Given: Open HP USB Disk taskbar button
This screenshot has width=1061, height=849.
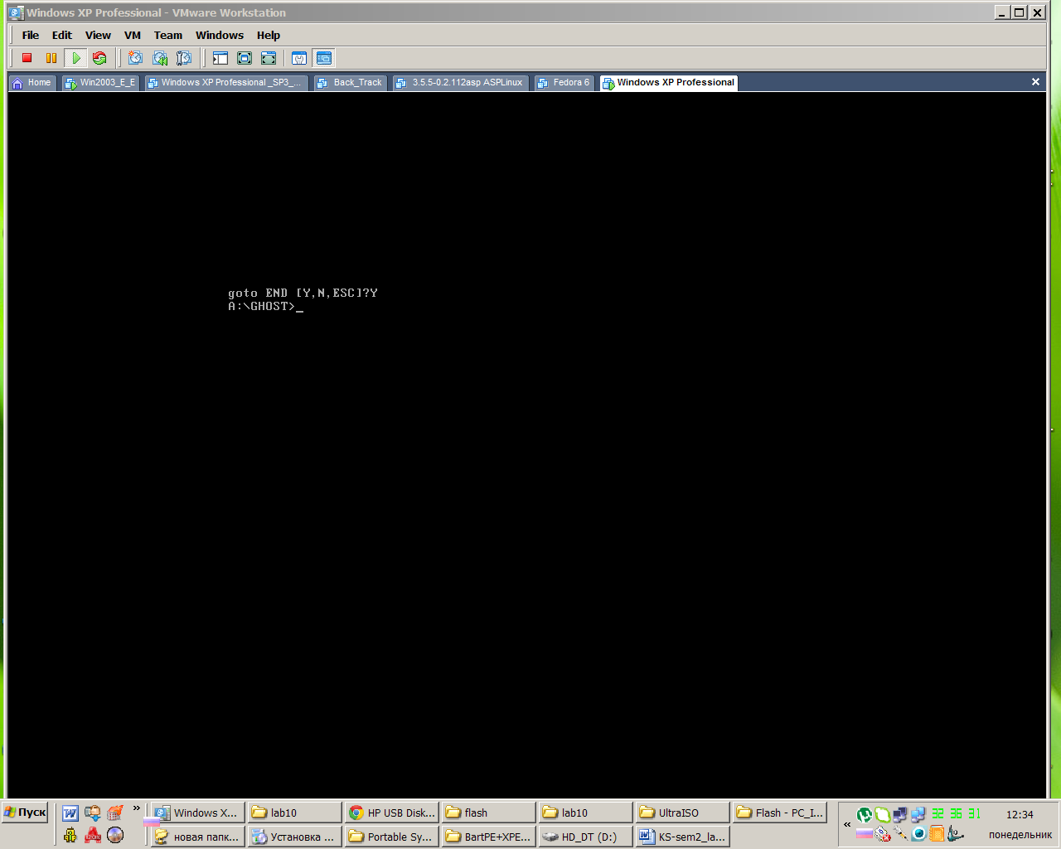Looking at the screenshot, I should point(392,813).
